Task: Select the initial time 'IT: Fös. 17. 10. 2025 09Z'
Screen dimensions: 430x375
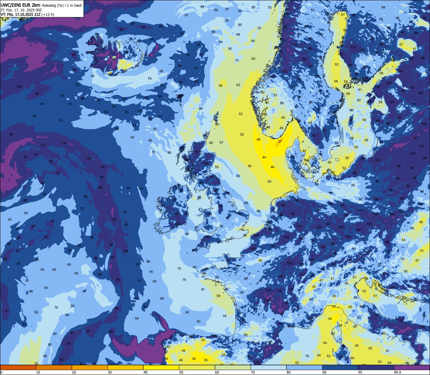Action: (21, 10)
